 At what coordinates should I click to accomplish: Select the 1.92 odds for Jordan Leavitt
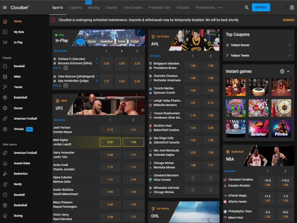click(133, 142)
